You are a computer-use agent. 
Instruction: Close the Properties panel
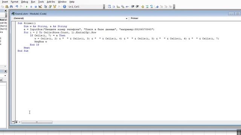click(x=5, y=71)
